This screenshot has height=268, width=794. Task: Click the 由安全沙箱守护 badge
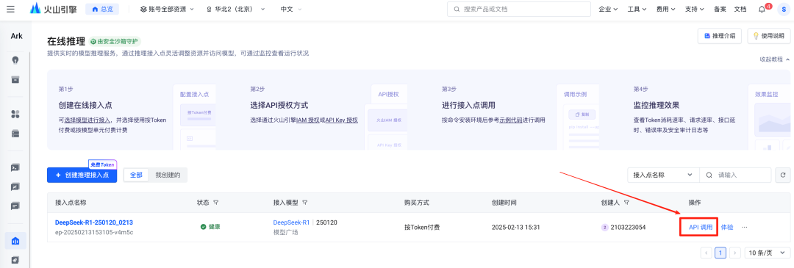pyautogui.click(x=115, y=41)
